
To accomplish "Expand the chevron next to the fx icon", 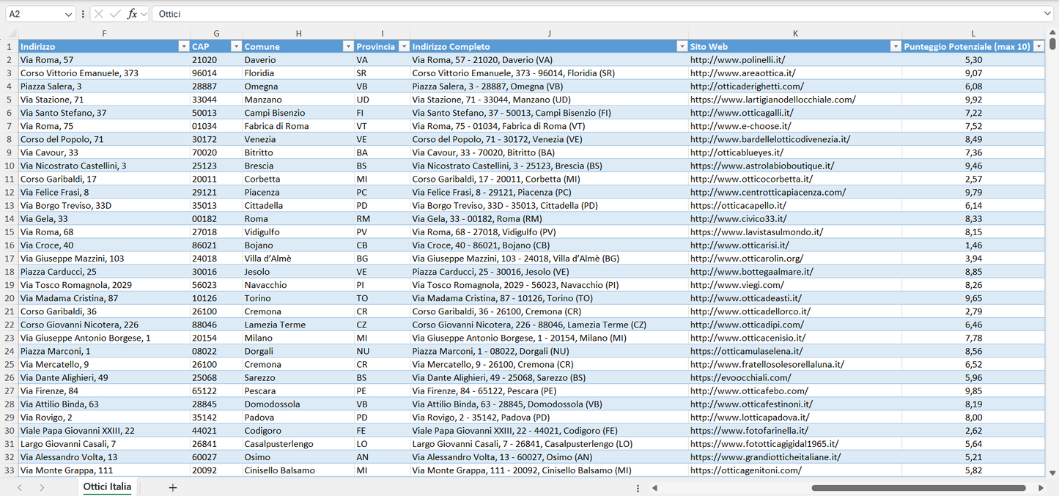I will click(143, 13).
